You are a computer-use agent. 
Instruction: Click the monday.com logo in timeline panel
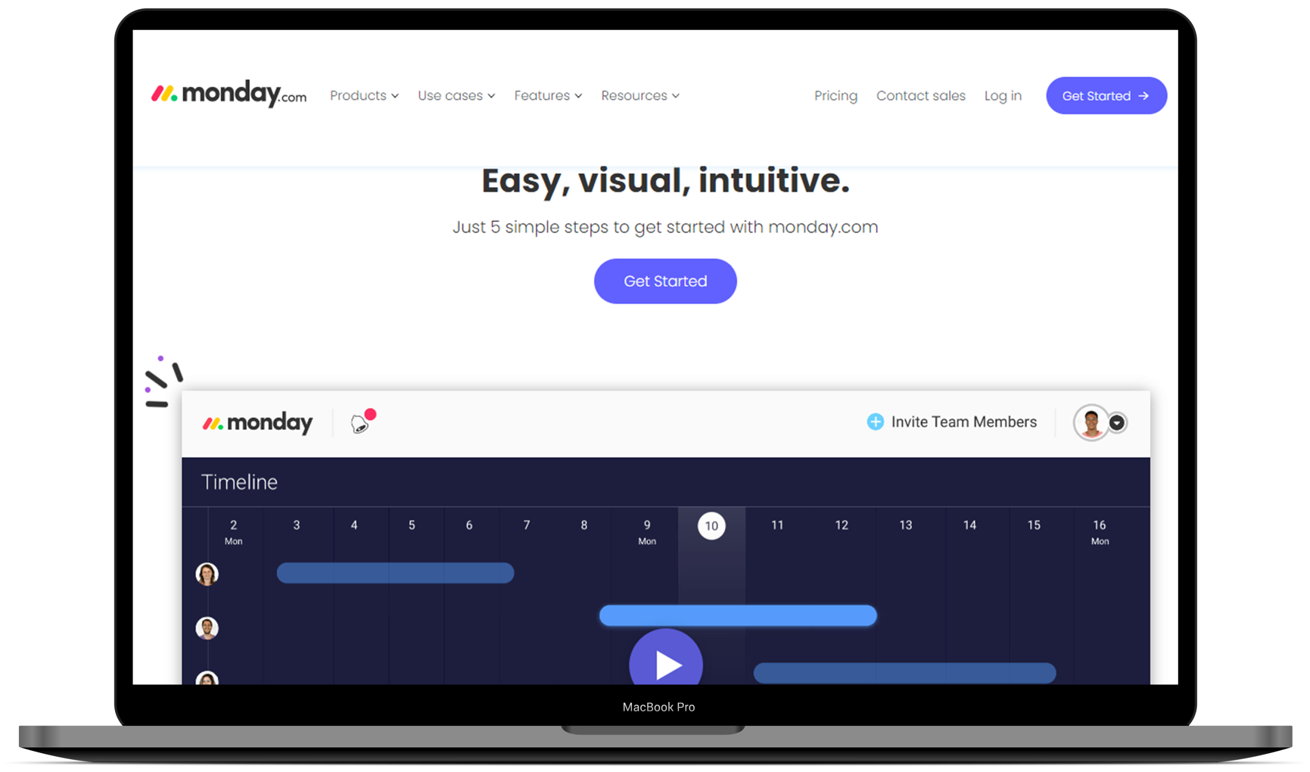pos(257,422)
